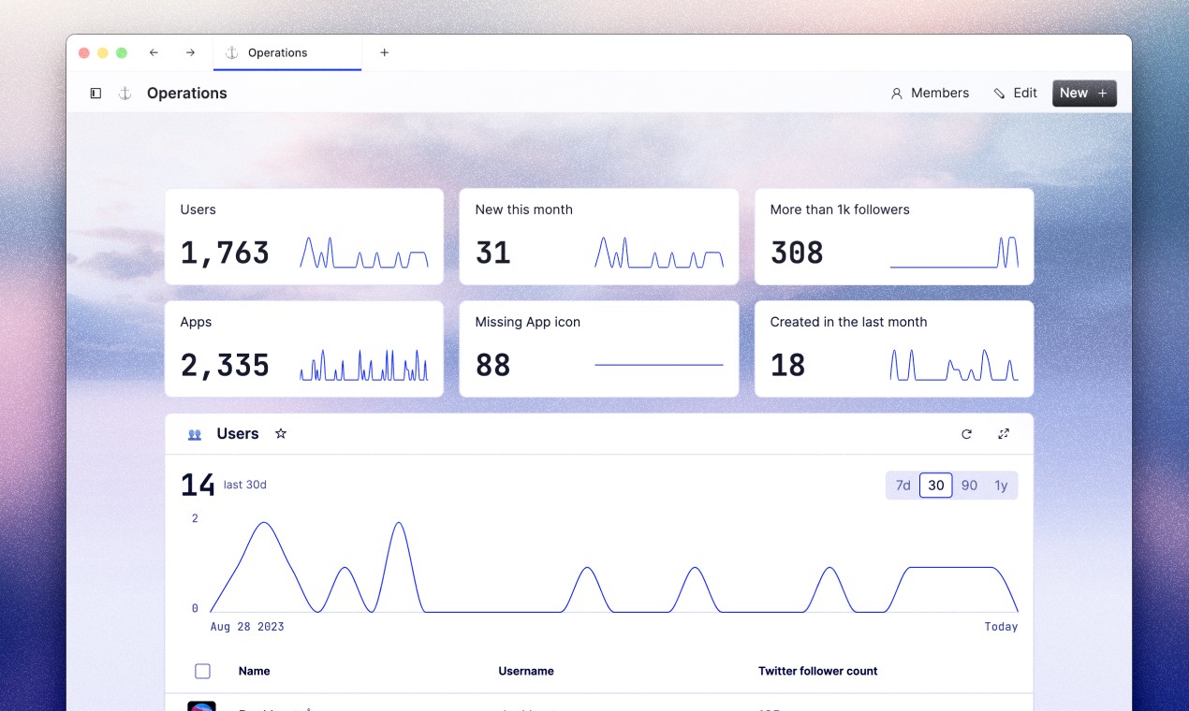Toggle the sidebar panel icon
This screenshot has width=1189, height=711.
pos(95,94)
